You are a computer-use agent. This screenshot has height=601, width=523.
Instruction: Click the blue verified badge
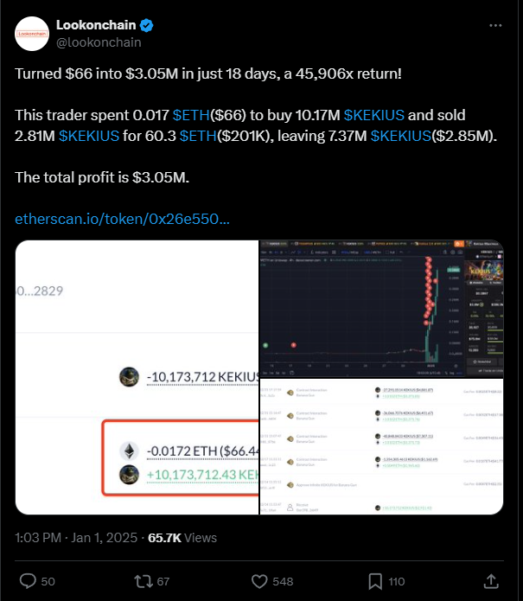pyautogui.click(x=146, y=25)
